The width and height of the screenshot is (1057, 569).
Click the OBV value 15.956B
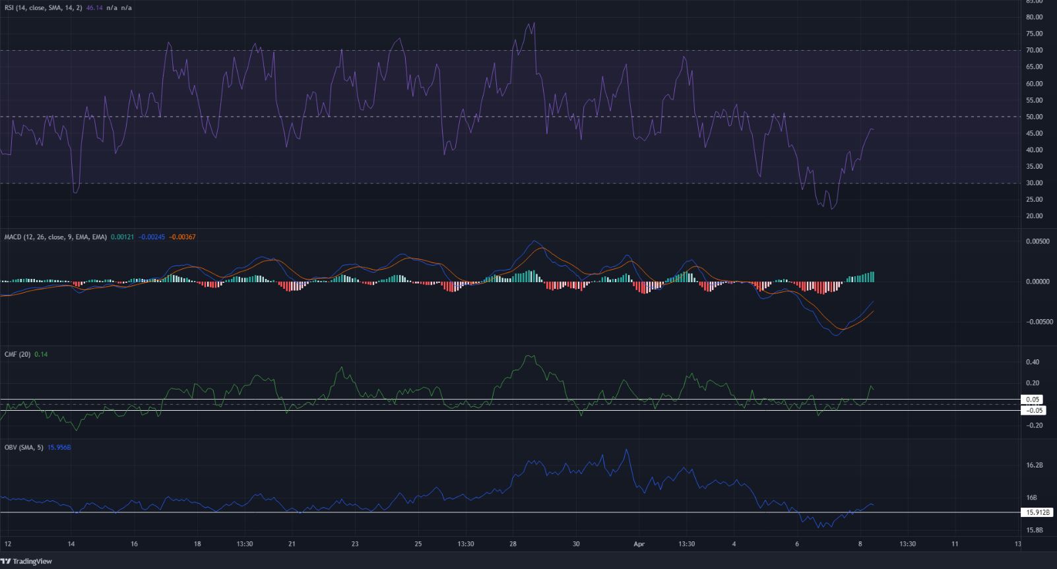click(61, 448)
